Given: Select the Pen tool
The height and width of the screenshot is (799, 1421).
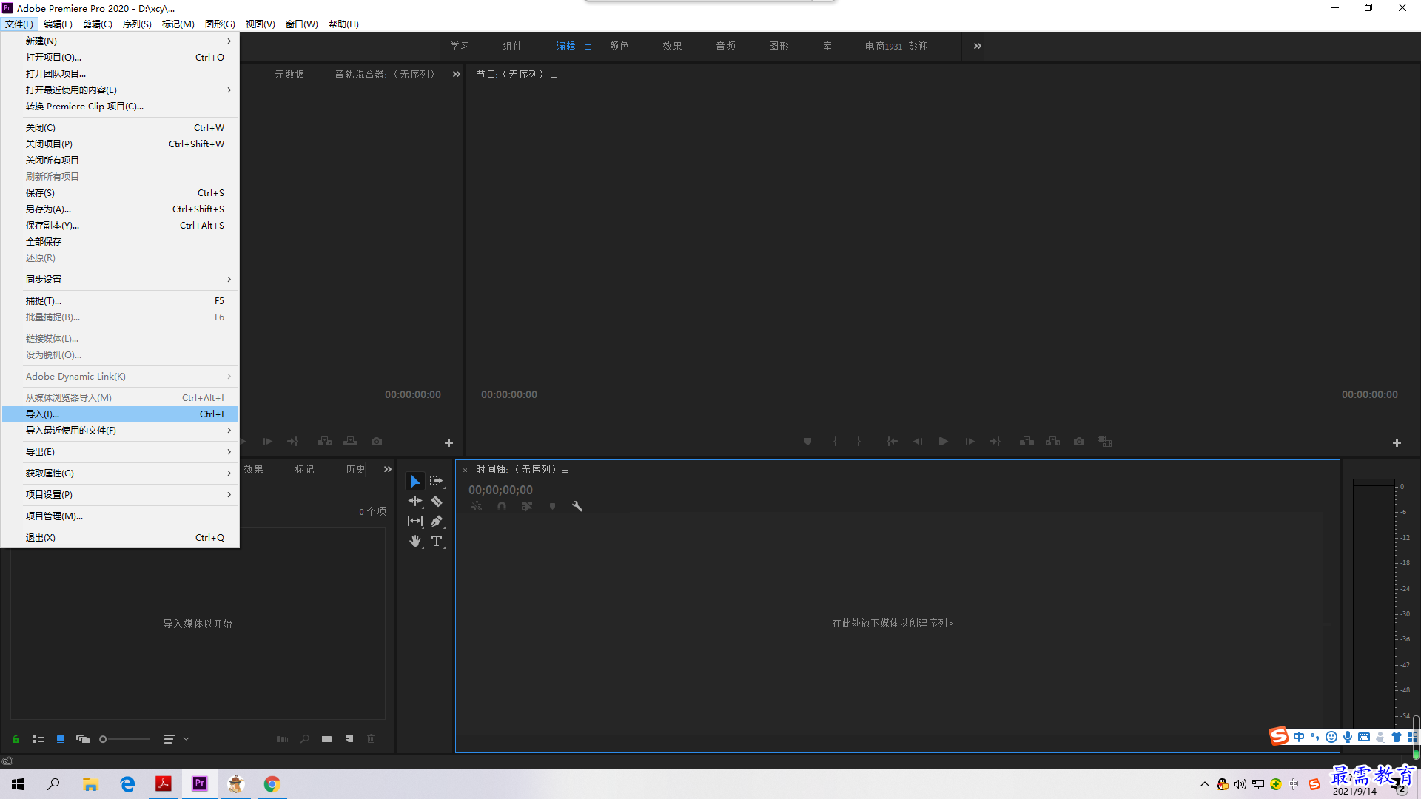Looking at the screenshot, I should pyautogui.click(x=437, y=522).
